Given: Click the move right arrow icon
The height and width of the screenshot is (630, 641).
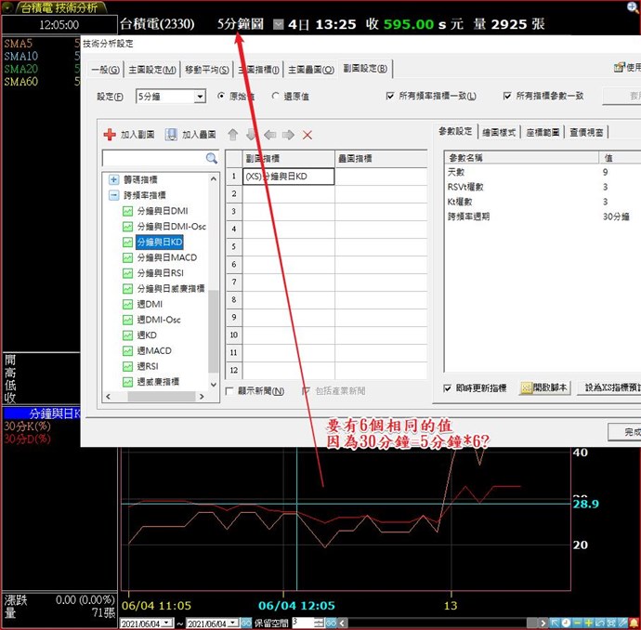Looking at the screenshot, I should 289,135.
